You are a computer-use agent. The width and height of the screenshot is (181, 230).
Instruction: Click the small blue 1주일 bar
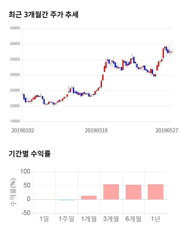coord(66,200)
